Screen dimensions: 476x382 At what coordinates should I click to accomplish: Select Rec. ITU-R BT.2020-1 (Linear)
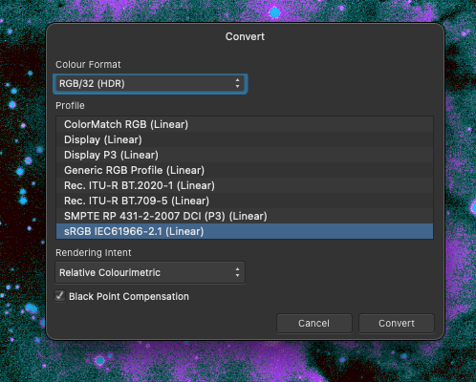[245, 185]
